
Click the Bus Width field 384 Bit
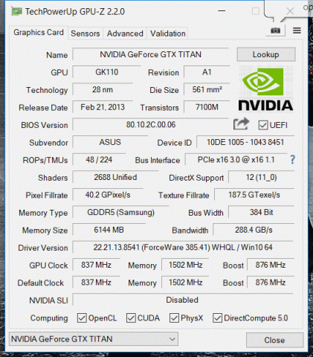pos(262,212)
